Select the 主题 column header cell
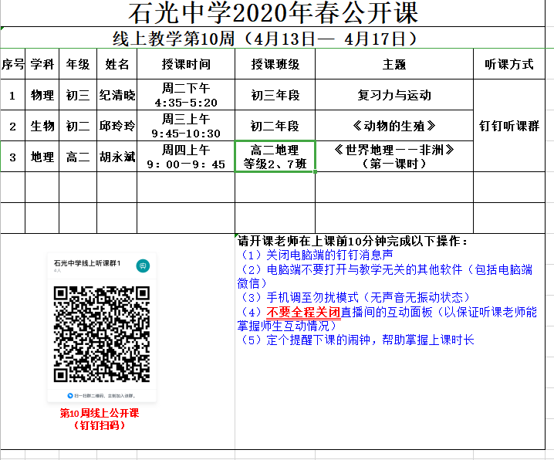 click(x=394, y=64)
